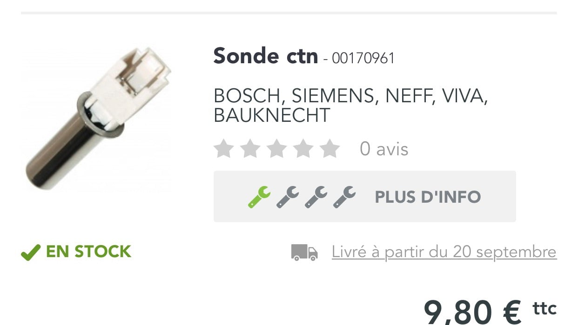Select the second rating star

click(250, 149)
